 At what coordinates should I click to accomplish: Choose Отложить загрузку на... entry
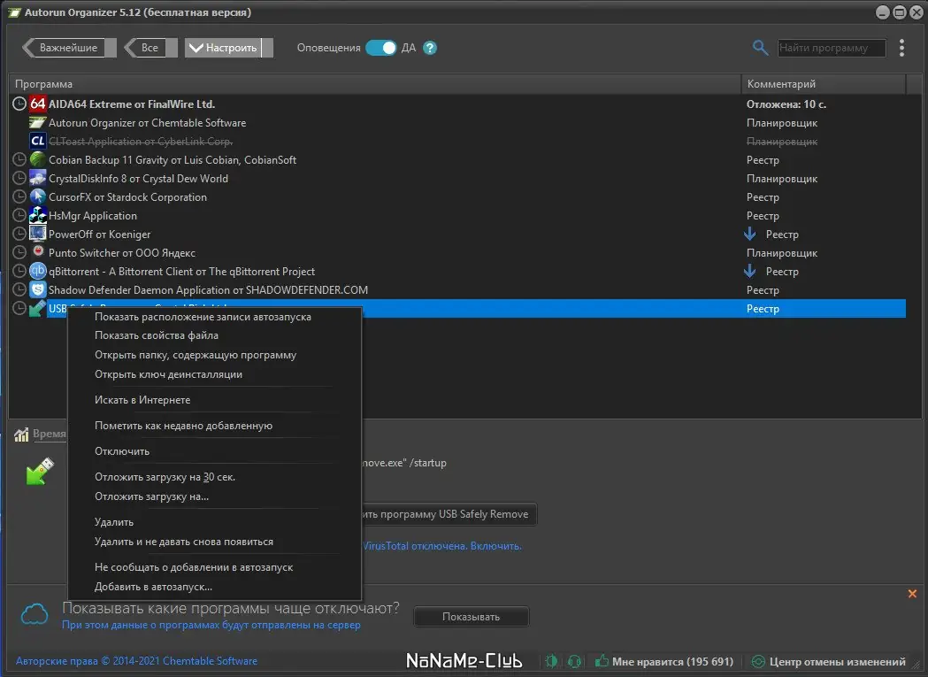coord(151,496)
